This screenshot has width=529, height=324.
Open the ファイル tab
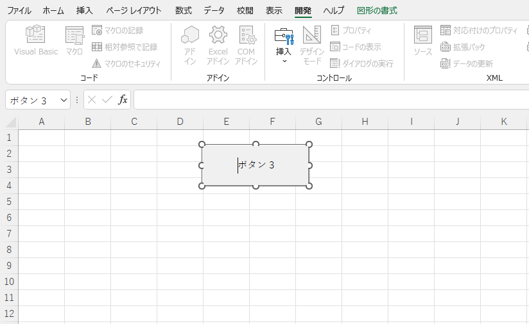19,10
